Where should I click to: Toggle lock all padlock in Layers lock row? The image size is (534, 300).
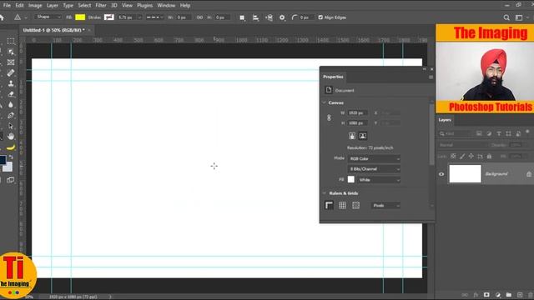click(490, 157)
